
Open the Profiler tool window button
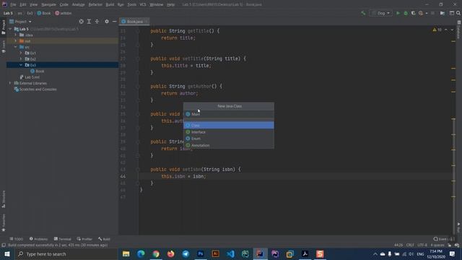[84, 239]
